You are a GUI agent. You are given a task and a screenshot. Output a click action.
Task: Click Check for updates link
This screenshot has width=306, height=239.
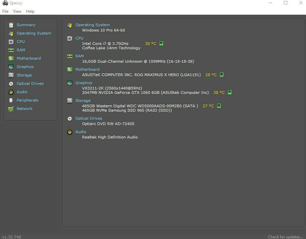(x=285, y=237)
